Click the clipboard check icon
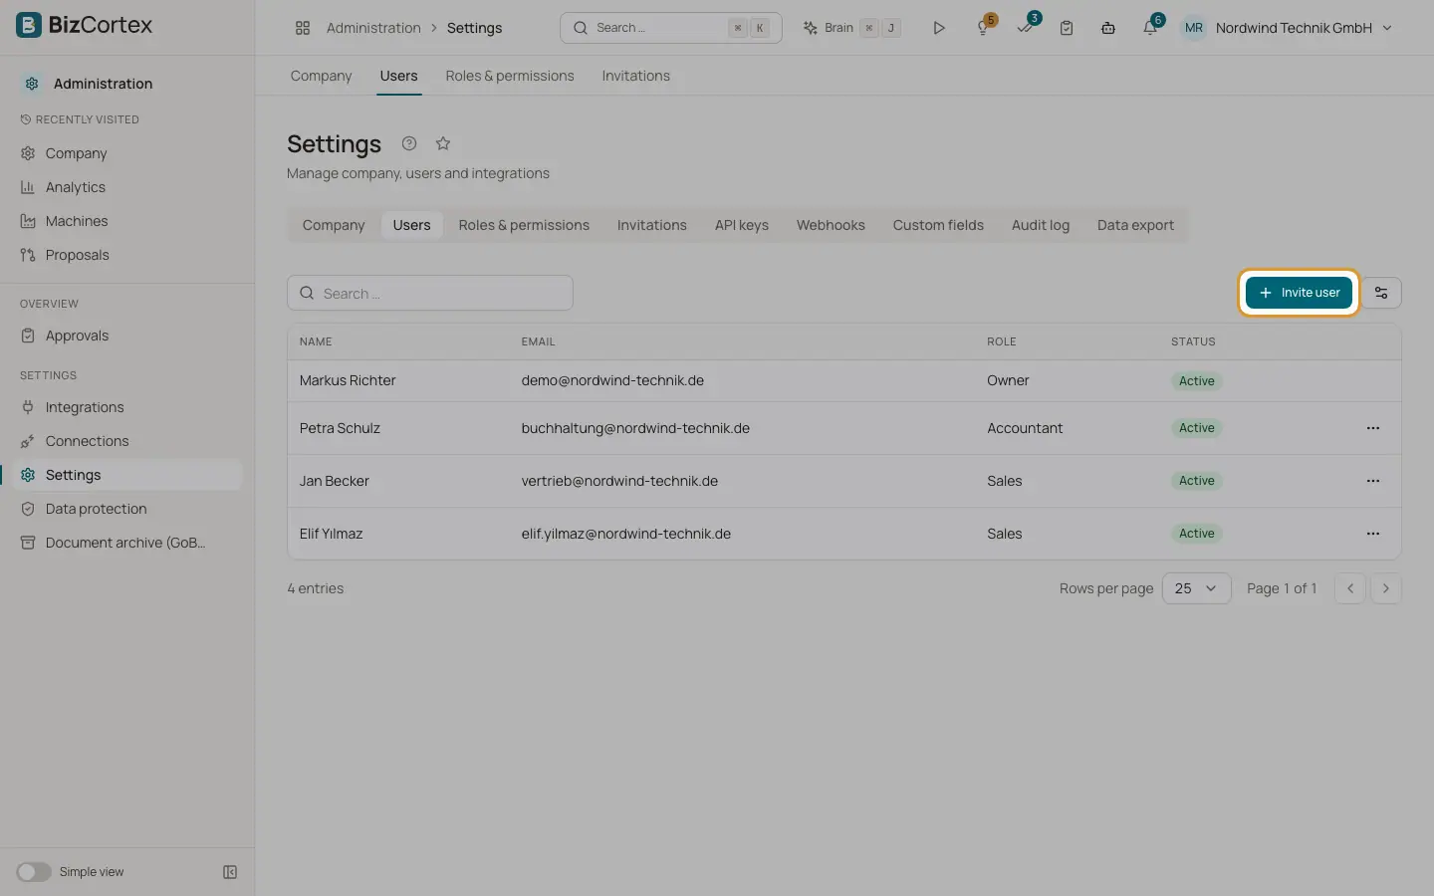The height and width of the screenshot is (896, 1434). (1067, 28)
